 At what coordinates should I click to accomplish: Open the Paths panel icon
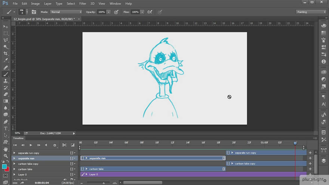323,150
